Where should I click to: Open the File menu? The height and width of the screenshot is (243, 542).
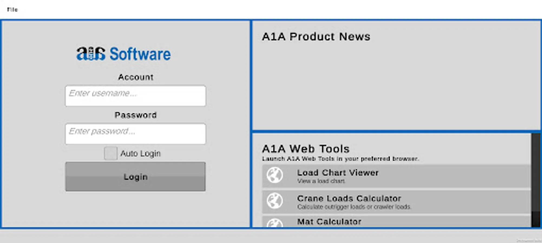coord(12,10)
